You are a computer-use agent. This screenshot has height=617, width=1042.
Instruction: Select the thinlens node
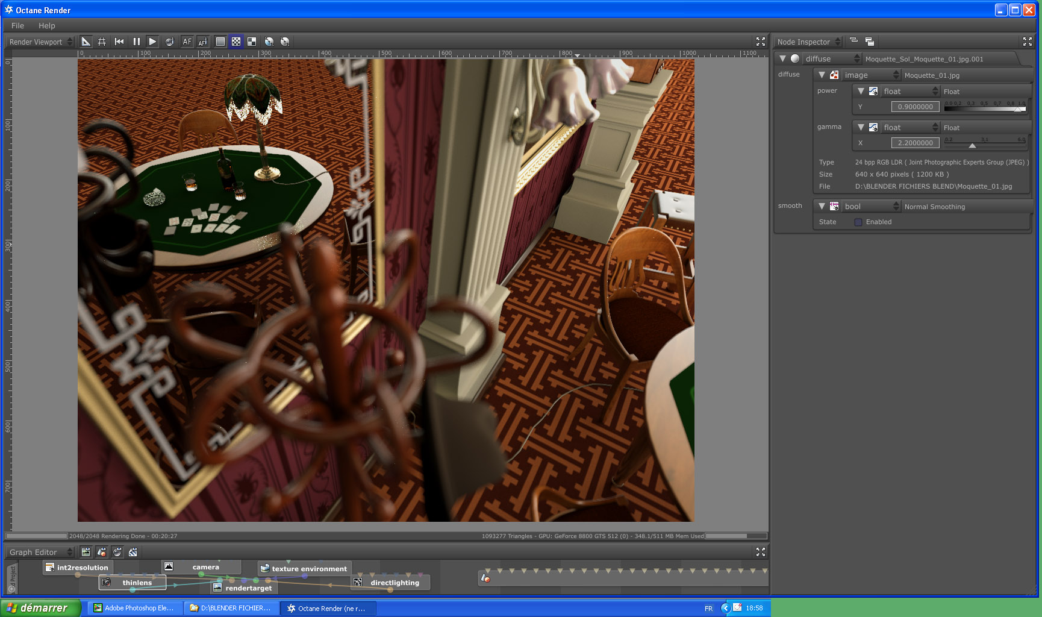tap(132, 583)
